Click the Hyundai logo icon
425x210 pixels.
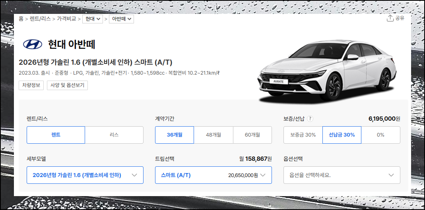33,44
